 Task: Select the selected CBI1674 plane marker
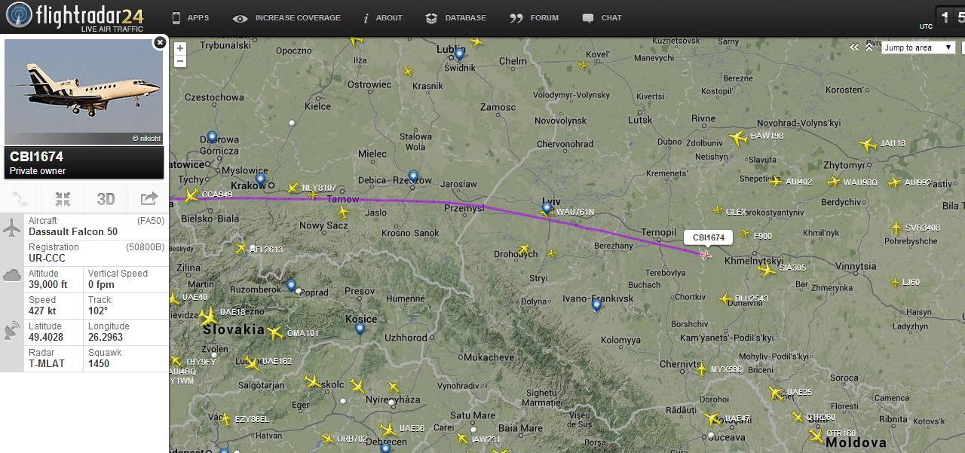[706, 255]
